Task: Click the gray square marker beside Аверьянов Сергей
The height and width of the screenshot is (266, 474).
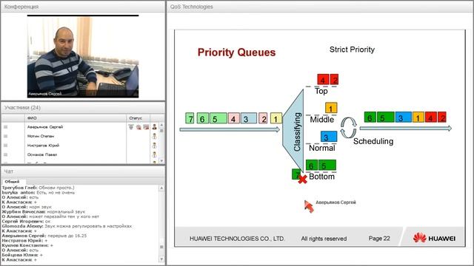Action: coord(5,127)
